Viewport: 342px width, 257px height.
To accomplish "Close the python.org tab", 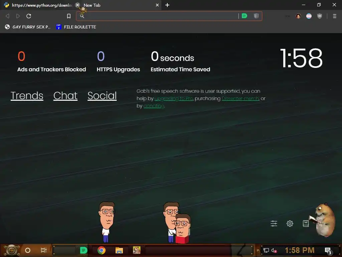I will coord(77,5).
